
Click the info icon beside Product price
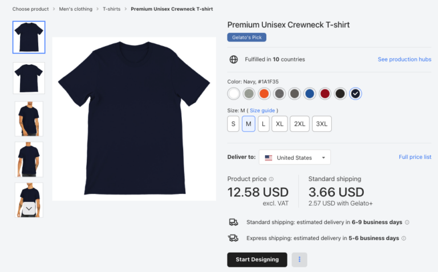271,179
